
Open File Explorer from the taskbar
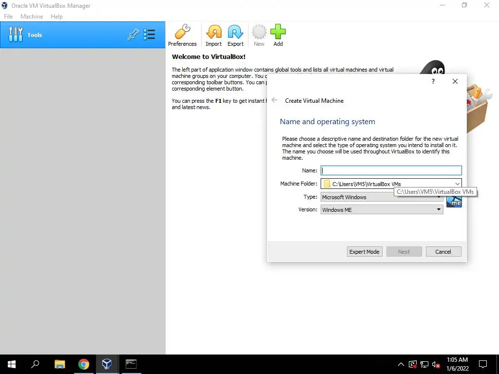(x=59, y=364)
